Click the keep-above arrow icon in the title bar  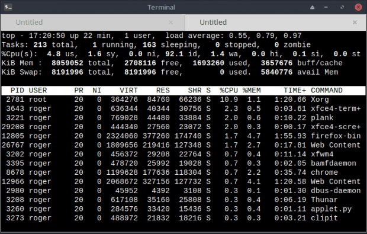point(312,7)
